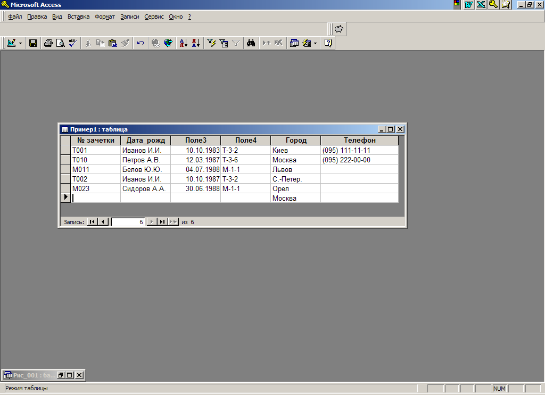Restore the minimized Рис_001 database window

click(61, 375)
